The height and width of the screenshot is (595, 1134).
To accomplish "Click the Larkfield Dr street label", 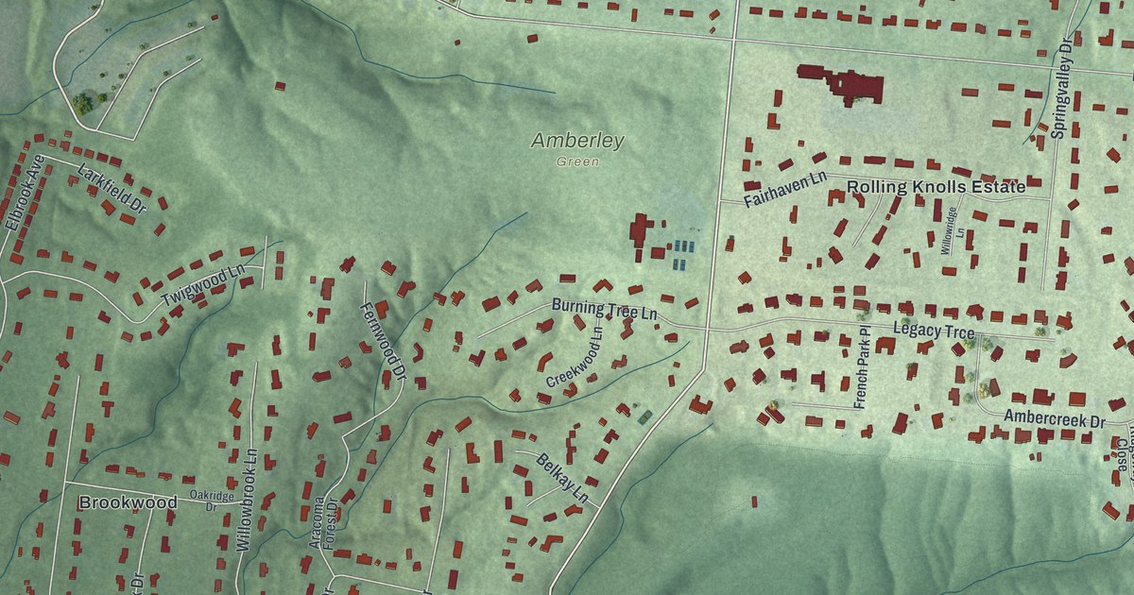I will point(112,189).
